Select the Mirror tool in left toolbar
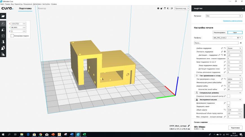Image resolution: width=245 pixels, height=137 pixels. click(3, 42)
